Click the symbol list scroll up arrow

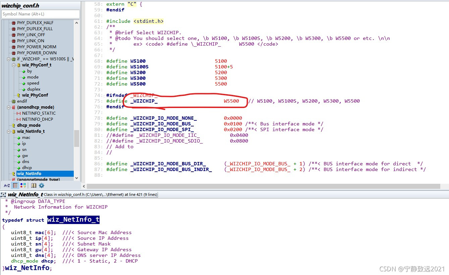[76, 23]
